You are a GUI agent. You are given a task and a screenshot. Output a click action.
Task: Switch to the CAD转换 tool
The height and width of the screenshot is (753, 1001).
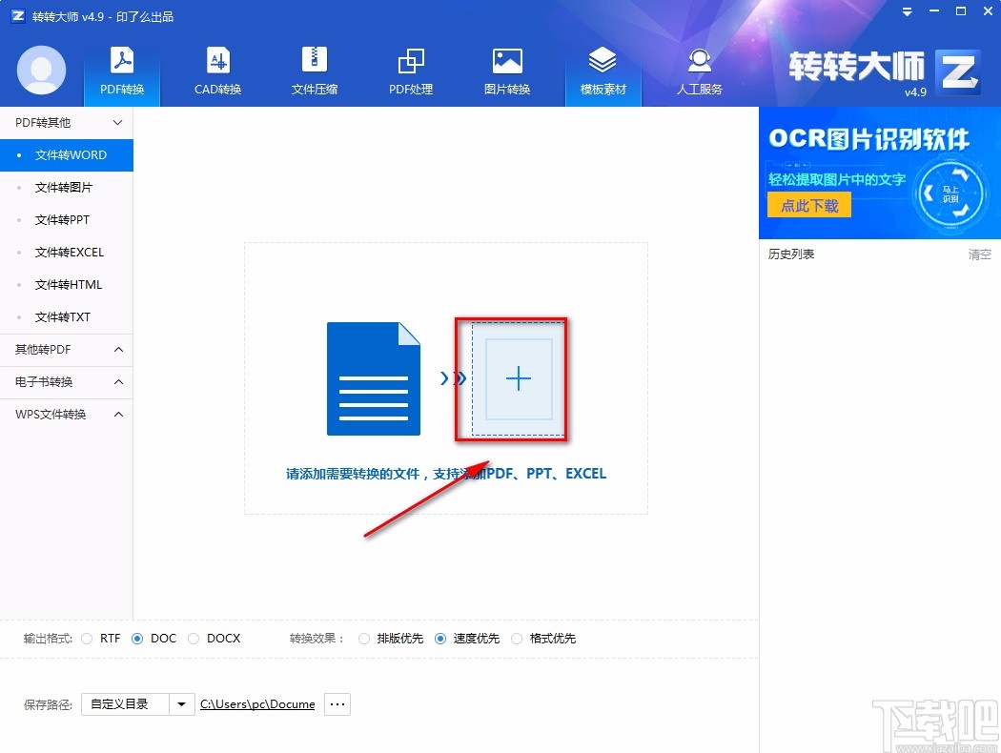coord(217,71)
